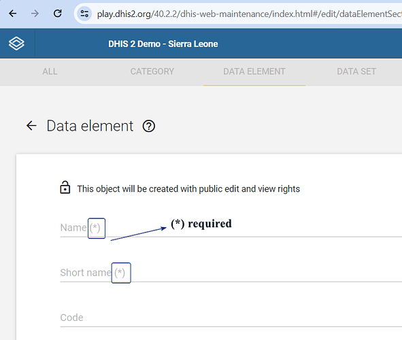Image resolution: width=402 pixels, height=340 pixels.
Task: Select the DATA ELEMENT tab
Action: (254, 71)
